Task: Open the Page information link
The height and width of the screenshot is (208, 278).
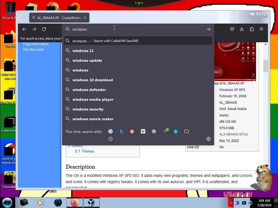Action: (x=36, y=44)
